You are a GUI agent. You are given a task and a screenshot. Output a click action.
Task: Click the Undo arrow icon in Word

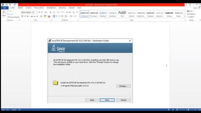[x=10, y=5]
